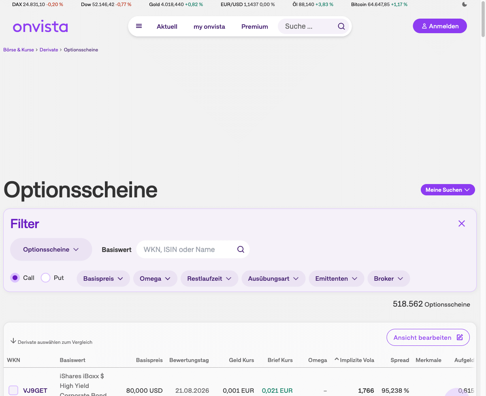This screenshot has width=486, height=396.
Task: Expand the Emittenten filter
Action: pos(337,279)
